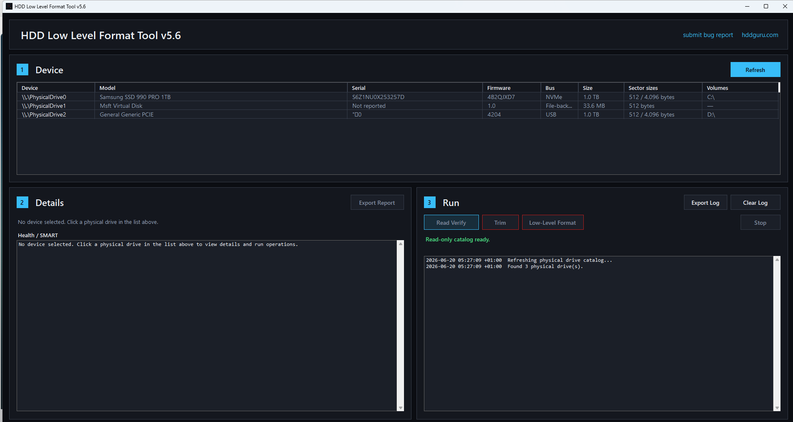
Task: Click the Stop button
Action: (x=760, y=223)
